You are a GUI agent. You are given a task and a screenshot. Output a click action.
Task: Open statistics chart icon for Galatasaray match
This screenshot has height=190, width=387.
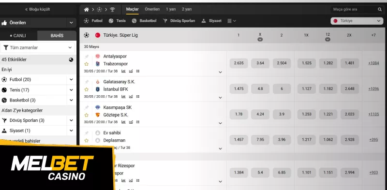[x=123, y=97]
